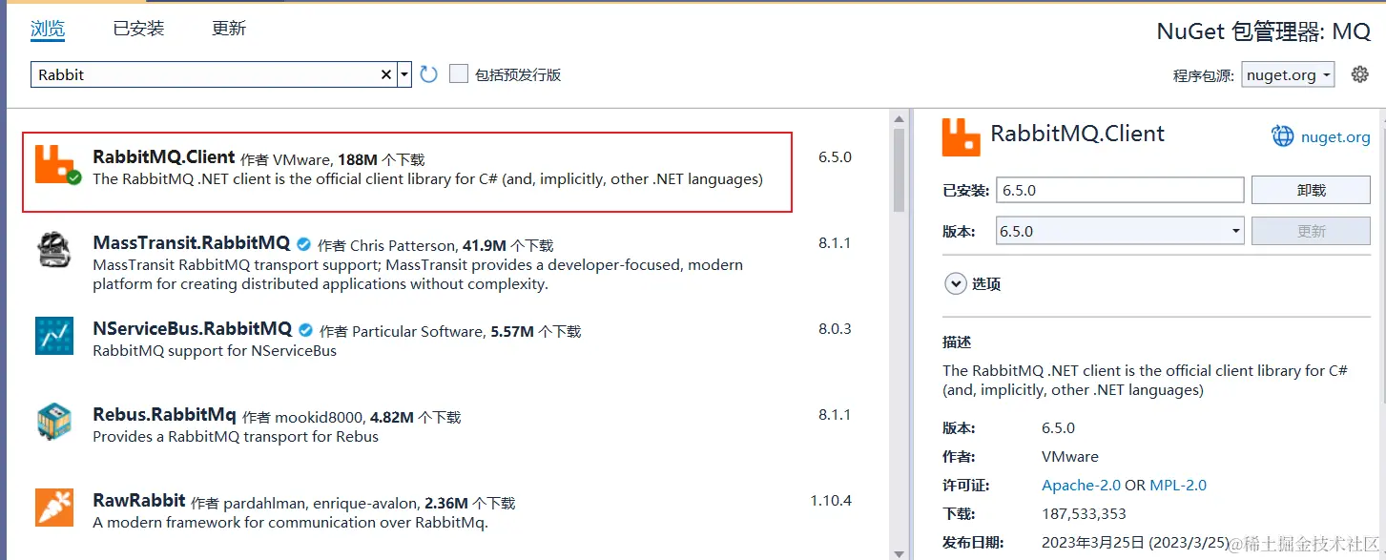Switch to the 更新 updates tab

coord(229,29)
